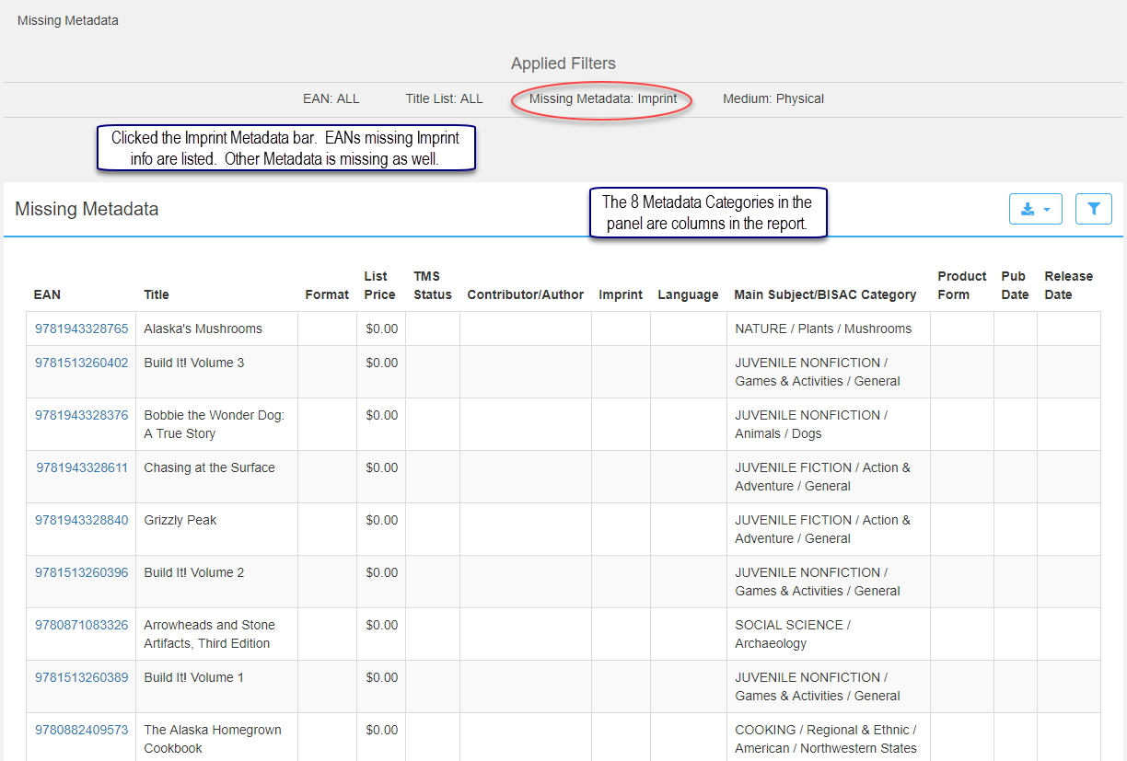Viewport: 1127px width, 761px height.
Task: Click $0.00 price in Grizzly Peak row
Action: (382, 520)
